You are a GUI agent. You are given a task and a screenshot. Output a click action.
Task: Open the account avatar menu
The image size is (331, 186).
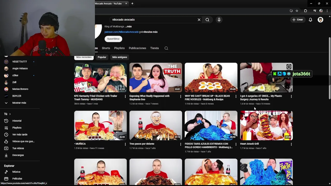point(320,20)
